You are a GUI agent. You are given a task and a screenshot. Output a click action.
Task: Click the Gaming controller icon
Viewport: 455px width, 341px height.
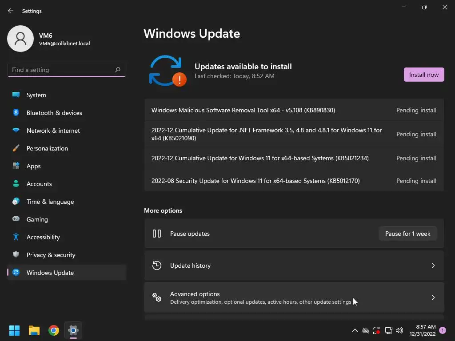point(16,219)
